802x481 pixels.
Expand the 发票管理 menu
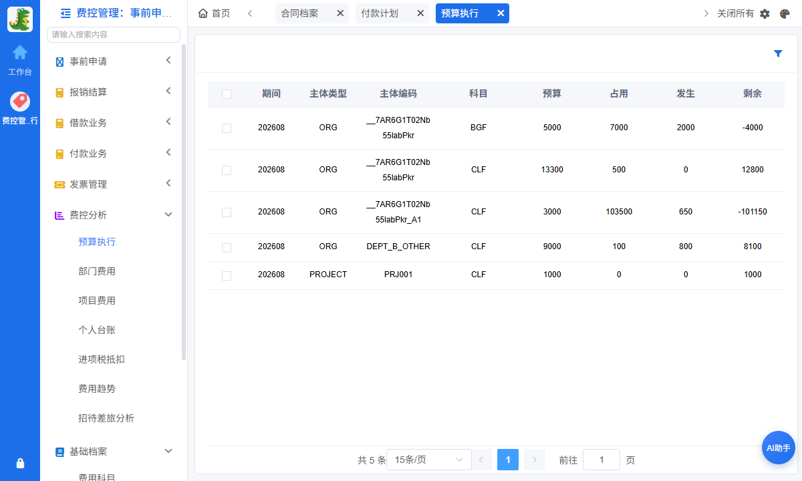(168, 184)
